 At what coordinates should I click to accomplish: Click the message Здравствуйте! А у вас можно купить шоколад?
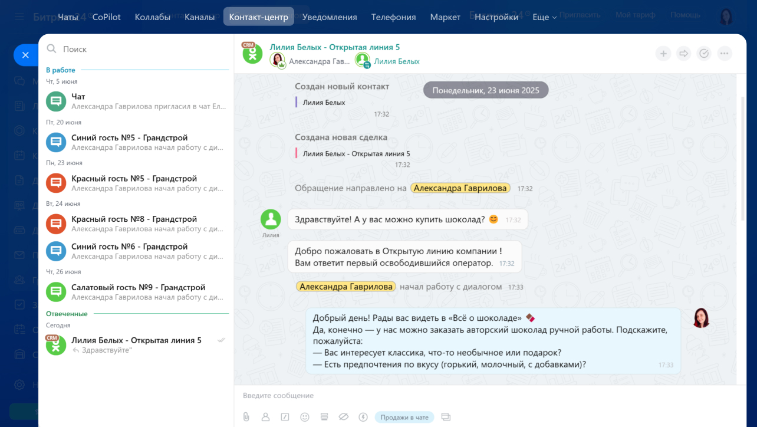coord(407,219)
